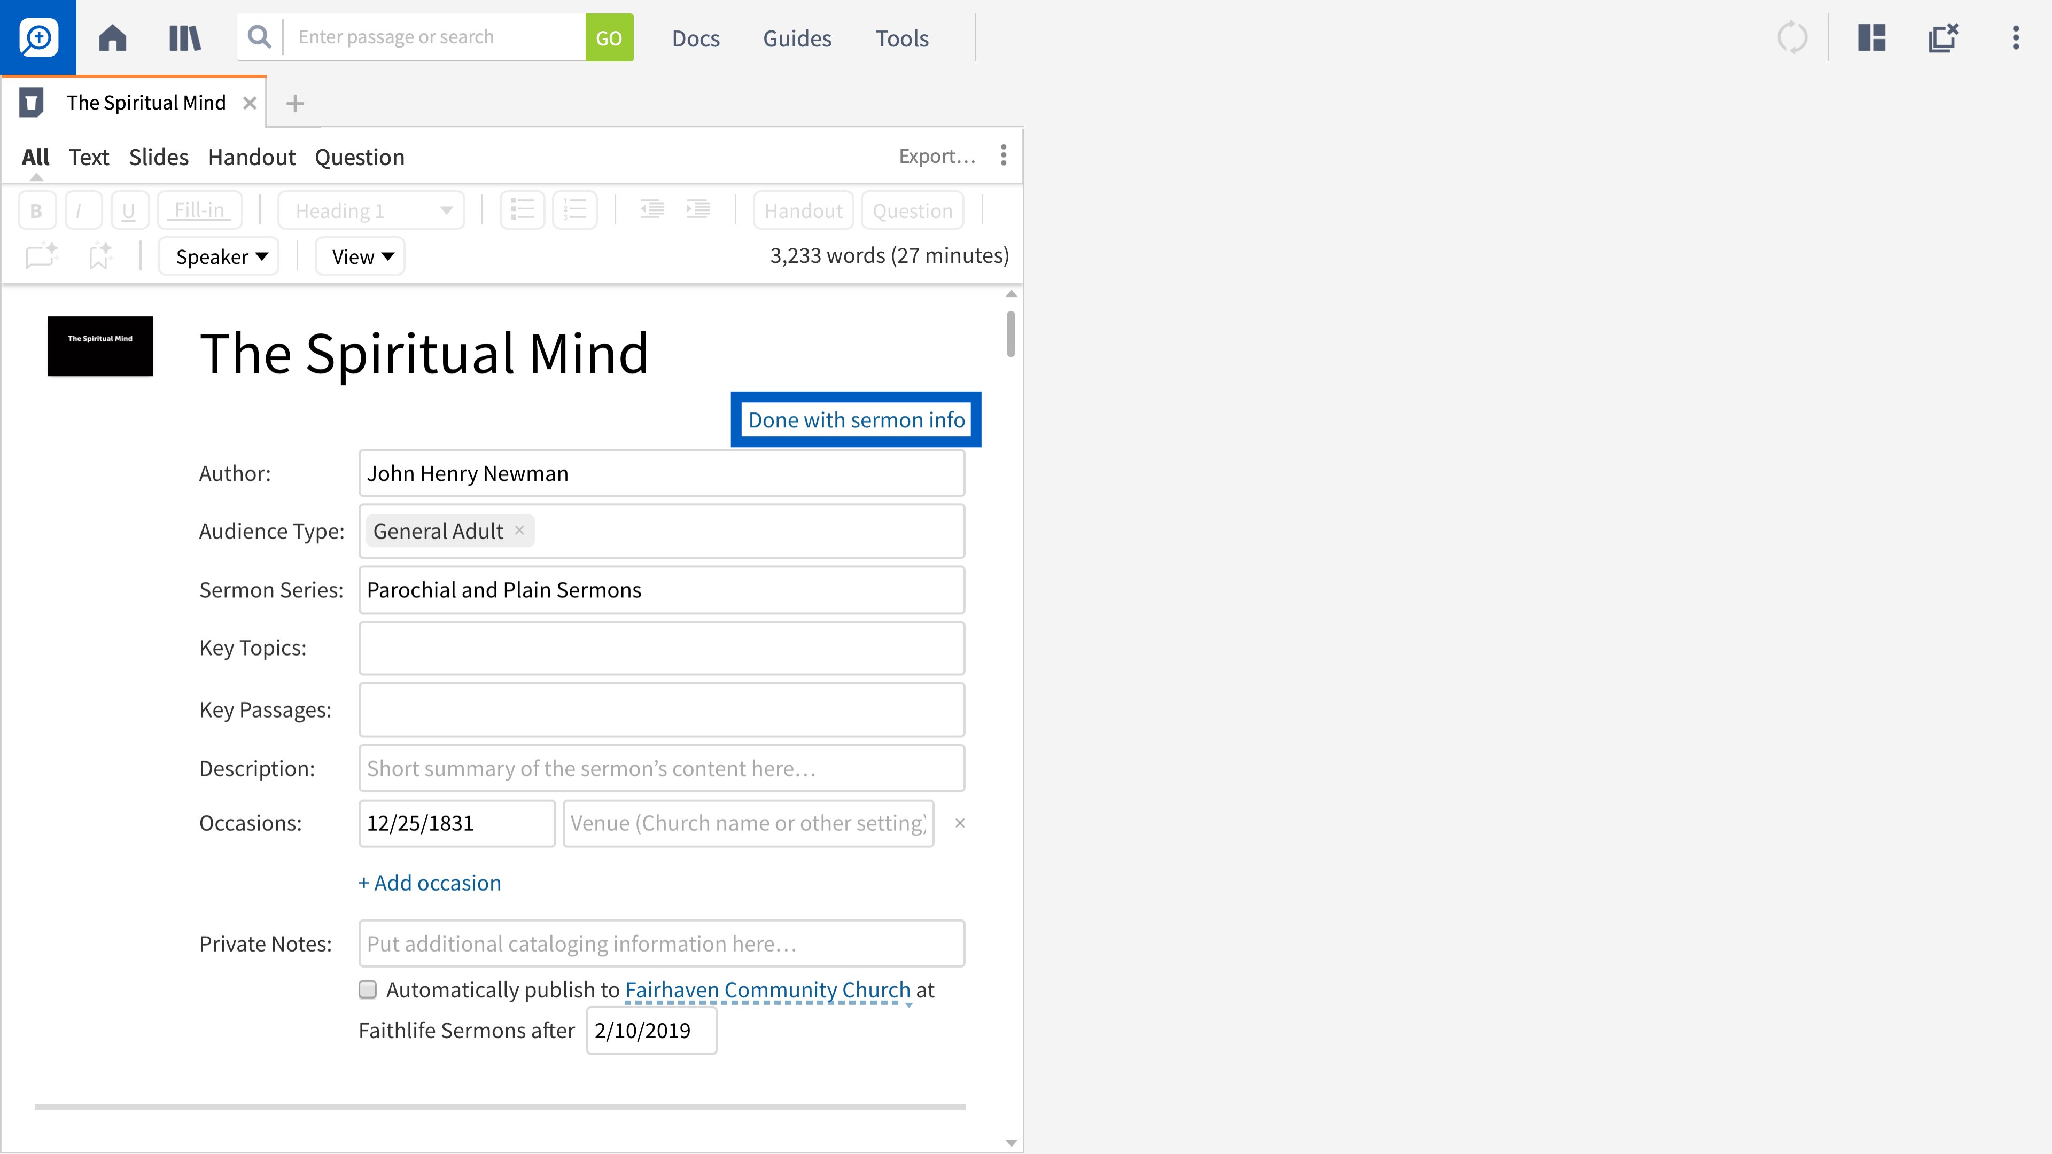Viewport: 2052px width, 1154px height.
Task: Open Fairhaven Community Church link
Action: tap(767, 990)
